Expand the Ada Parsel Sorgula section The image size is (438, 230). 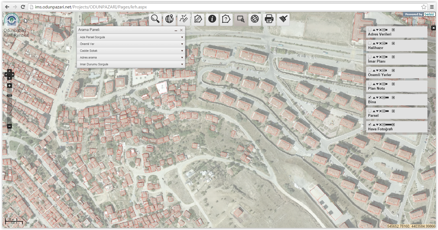click(x=131, y=37)
